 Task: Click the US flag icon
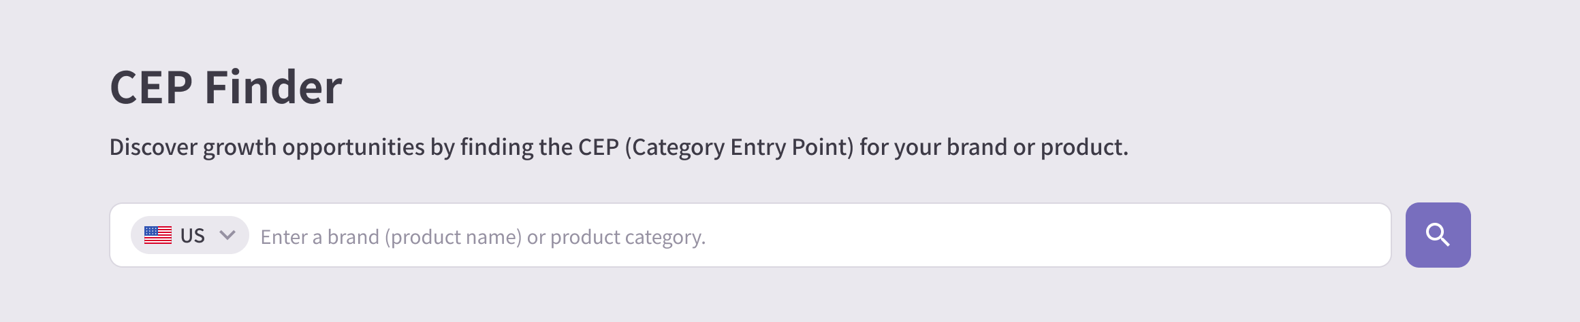[158, 235]
